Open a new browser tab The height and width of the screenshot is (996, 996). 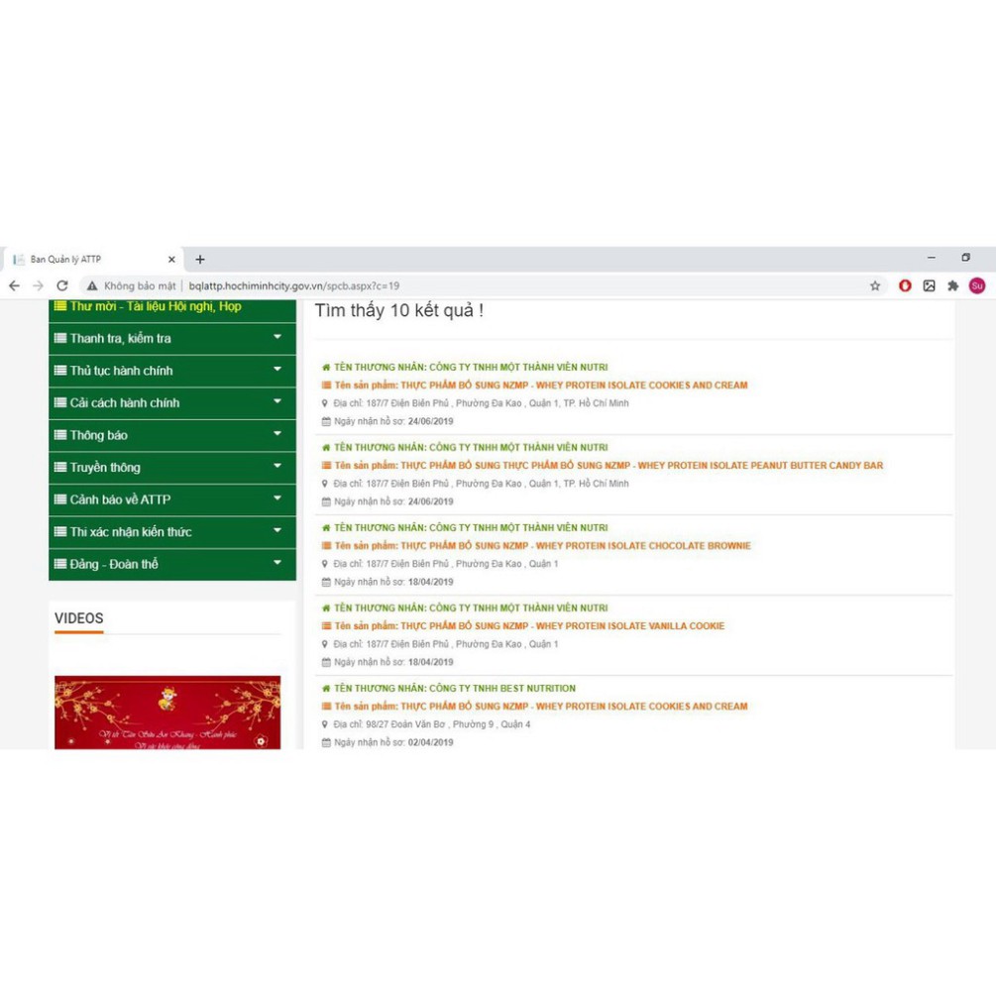point(200,260)
